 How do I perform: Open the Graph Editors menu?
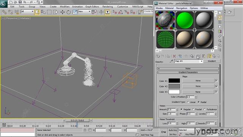(92, 6)
